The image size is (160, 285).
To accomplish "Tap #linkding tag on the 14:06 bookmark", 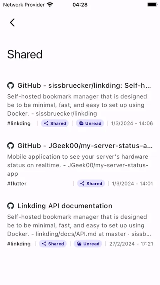I will point(19,123).
